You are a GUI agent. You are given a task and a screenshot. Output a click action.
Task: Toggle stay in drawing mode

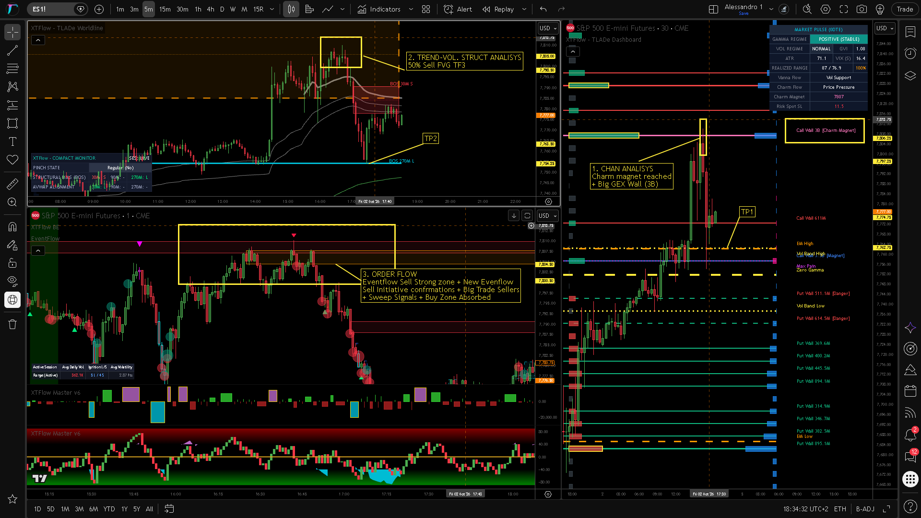pyautogui.click(x=12, y=245)
